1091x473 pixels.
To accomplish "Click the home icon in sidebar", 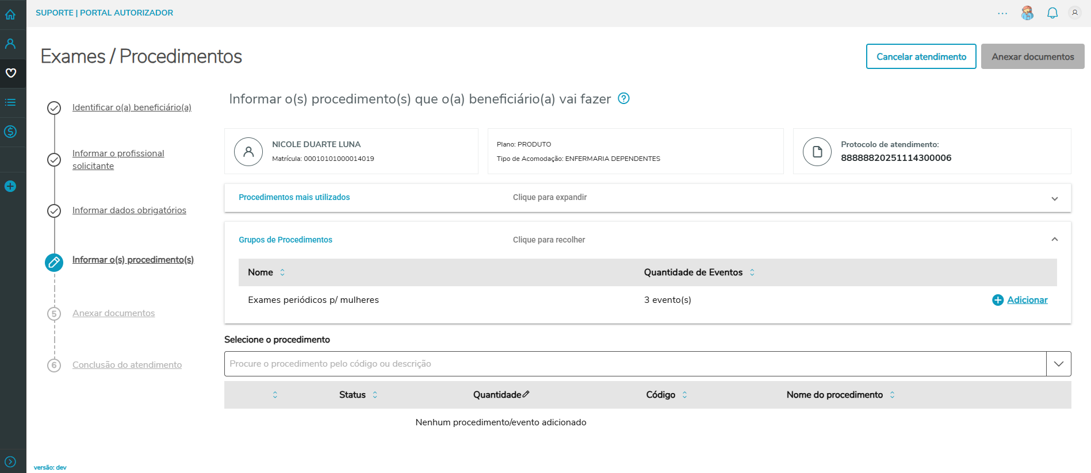I will click(10, 14).
